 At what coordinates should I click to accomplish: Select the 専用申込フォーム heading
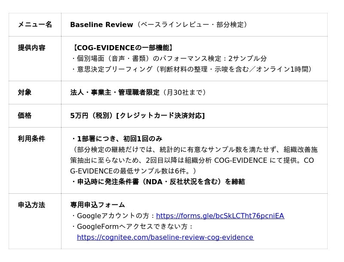(x=98, y=205)
